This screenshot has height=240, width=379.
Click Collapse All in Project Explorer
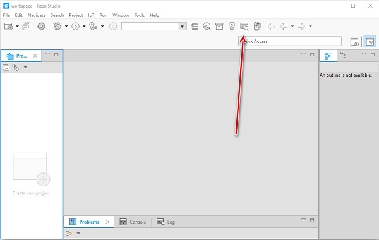point(6,67)
